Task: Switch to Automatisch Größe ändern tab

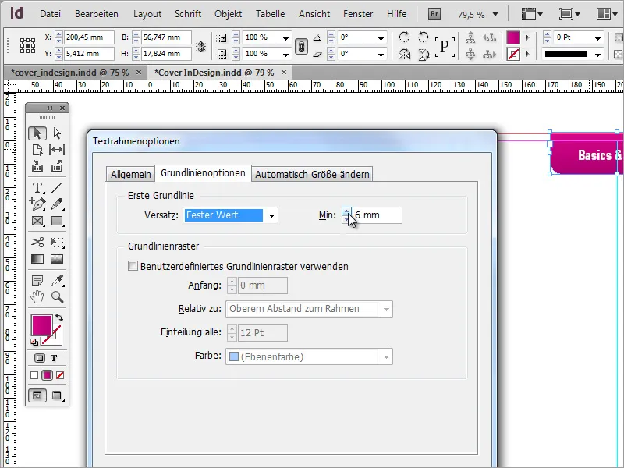Action: pos(313,174)
